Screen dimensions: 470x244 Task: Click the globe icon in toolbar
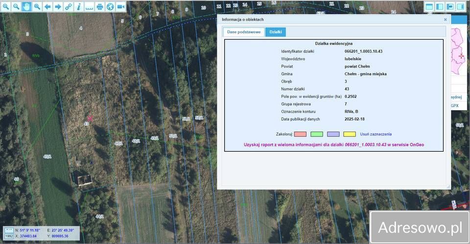[x=110, y=6]
